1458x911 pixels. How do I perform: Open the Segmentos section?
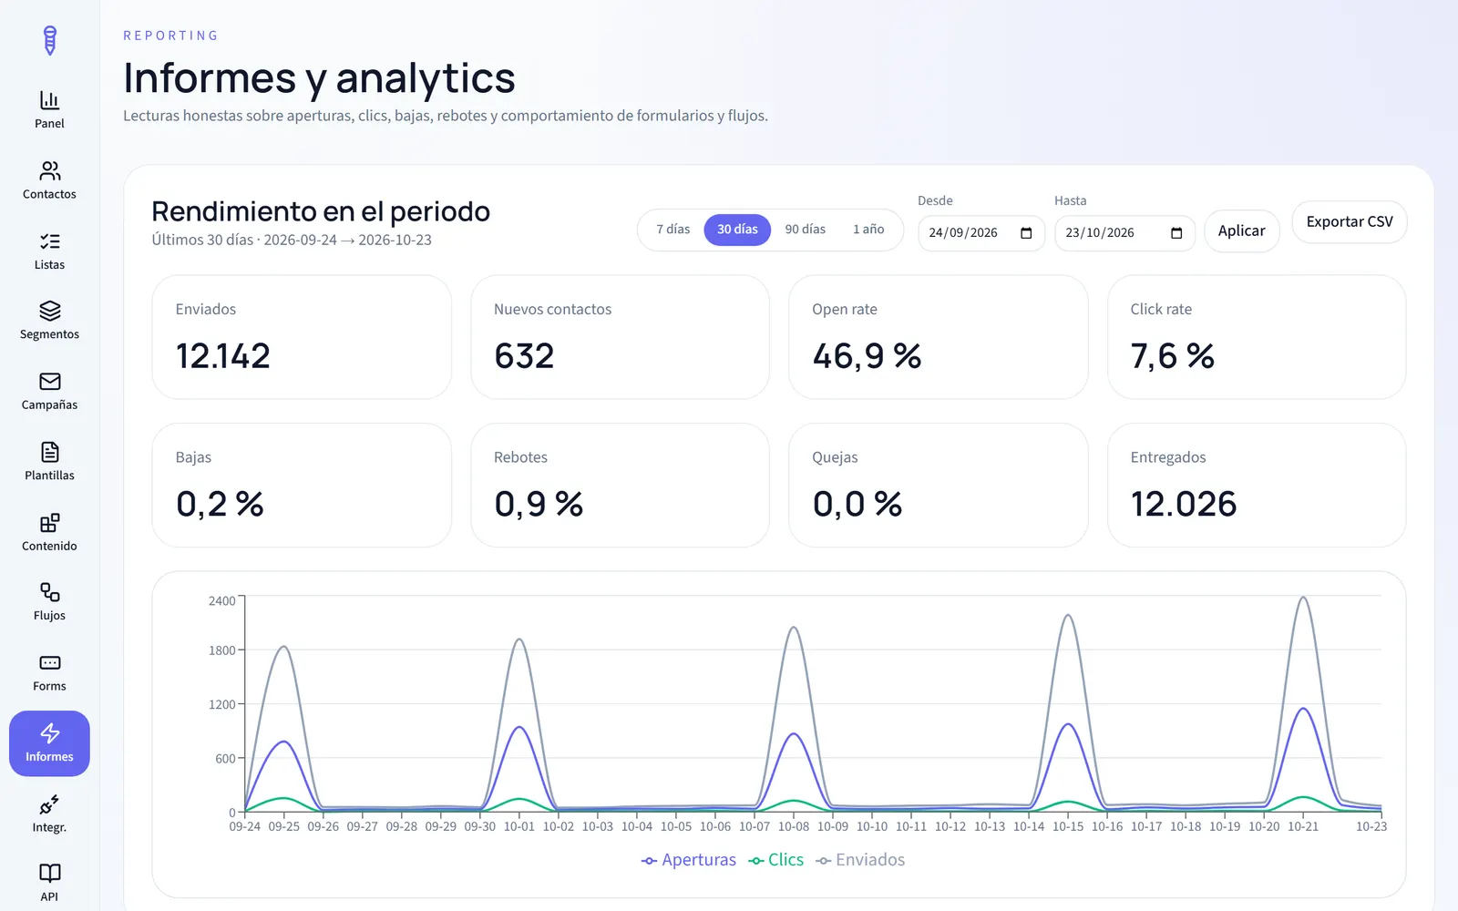49,321
